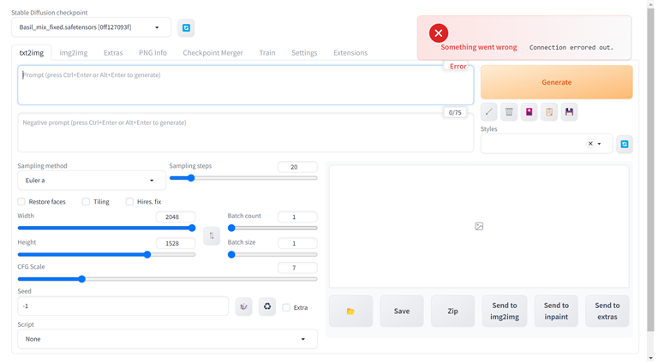Open the Checkpoint Merger tab

212,53
